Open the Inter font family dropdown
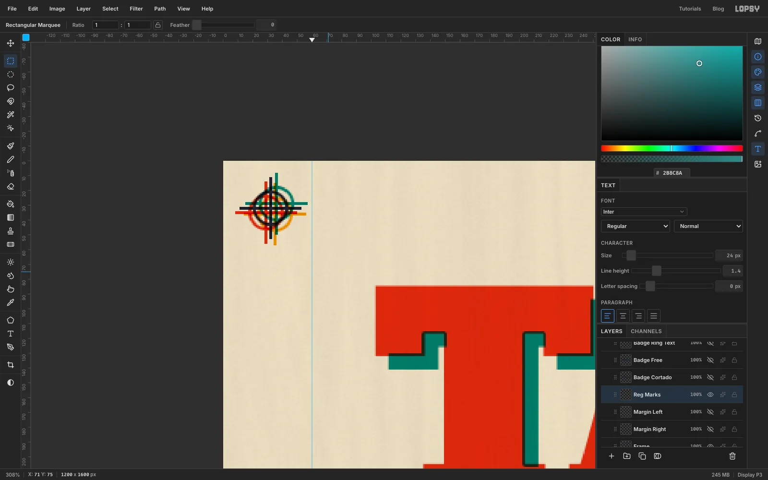 [x=644, y=212]
